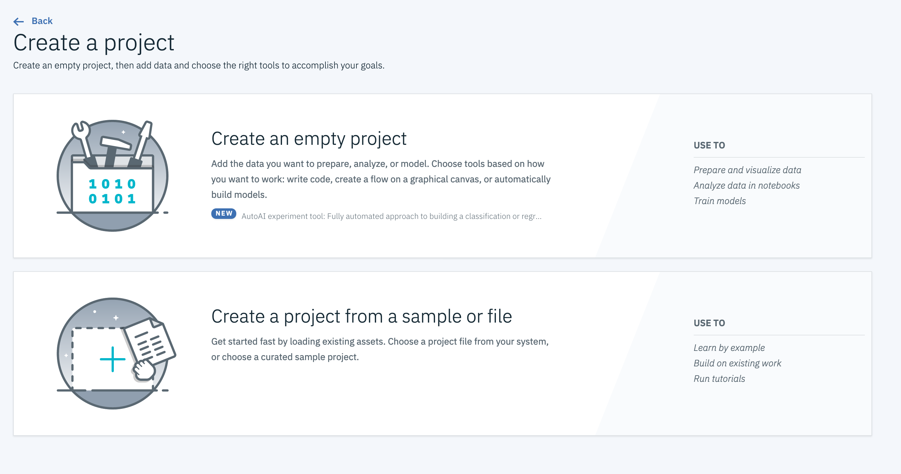The image size is (901, 474).
Task: Click Train models text
Action: click(x=719, y=201)
